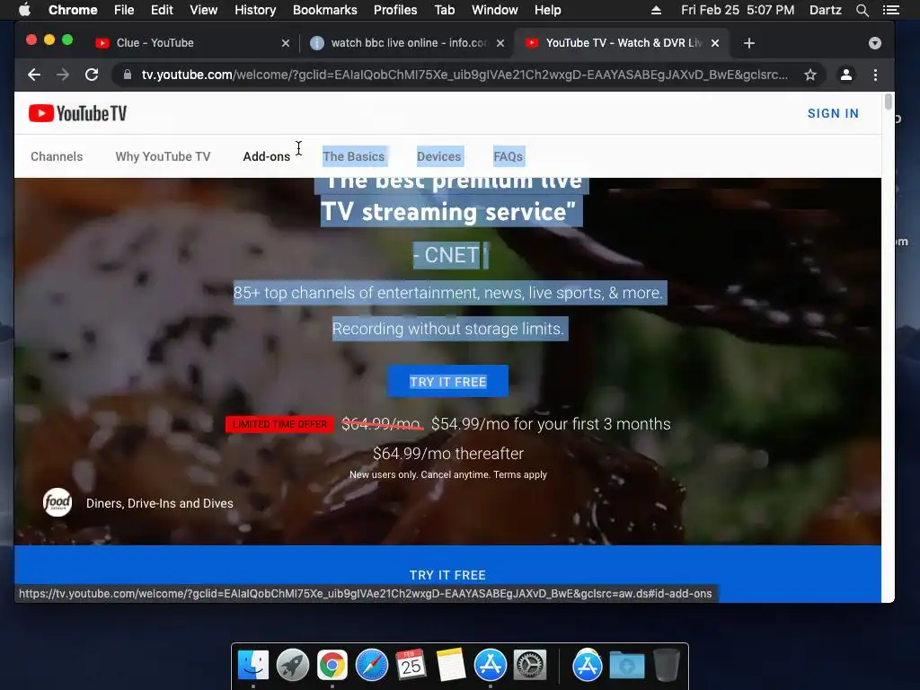920x690 pixels.
Task: Open Google Chrome from the dock
Action: 332,665
